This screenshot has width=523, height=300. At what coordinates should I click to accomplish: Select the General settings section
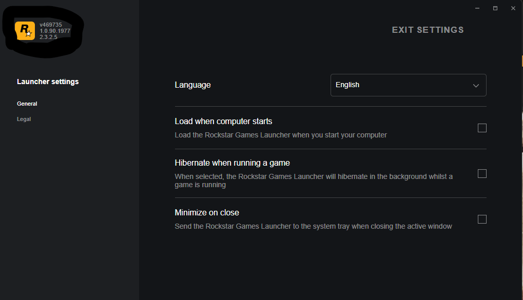(27, 104)
